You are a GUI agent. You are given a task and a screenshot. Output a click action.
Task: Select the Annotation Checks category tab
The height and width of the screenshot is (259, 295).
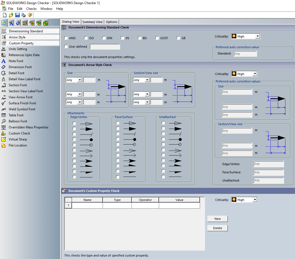(x=11, y=23)
